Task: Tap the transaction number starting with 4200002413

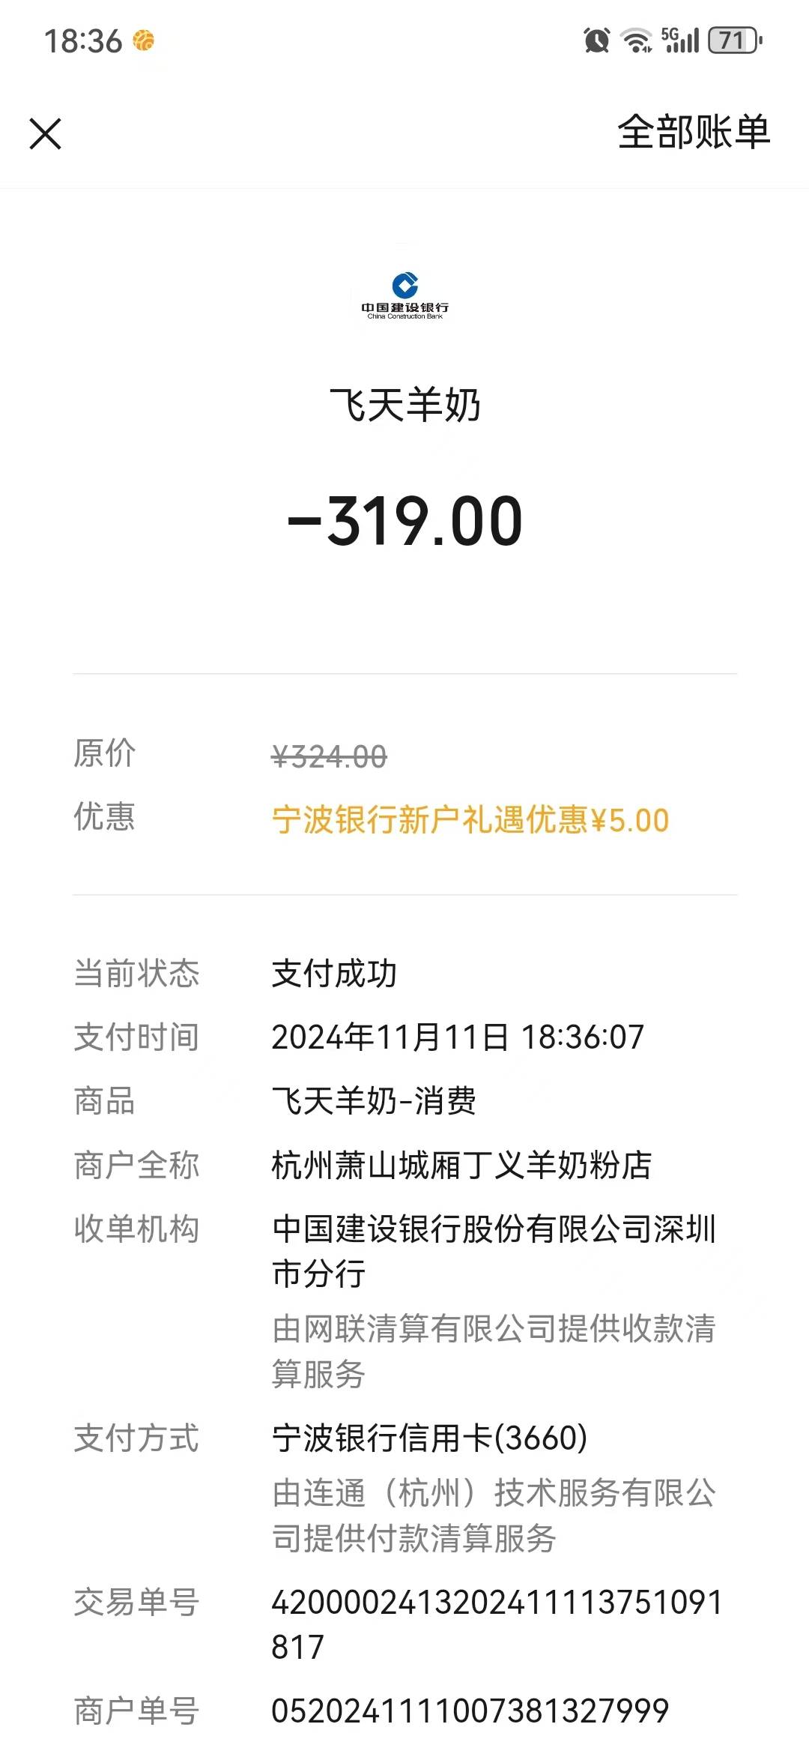Action: [x=496, y=1624]
